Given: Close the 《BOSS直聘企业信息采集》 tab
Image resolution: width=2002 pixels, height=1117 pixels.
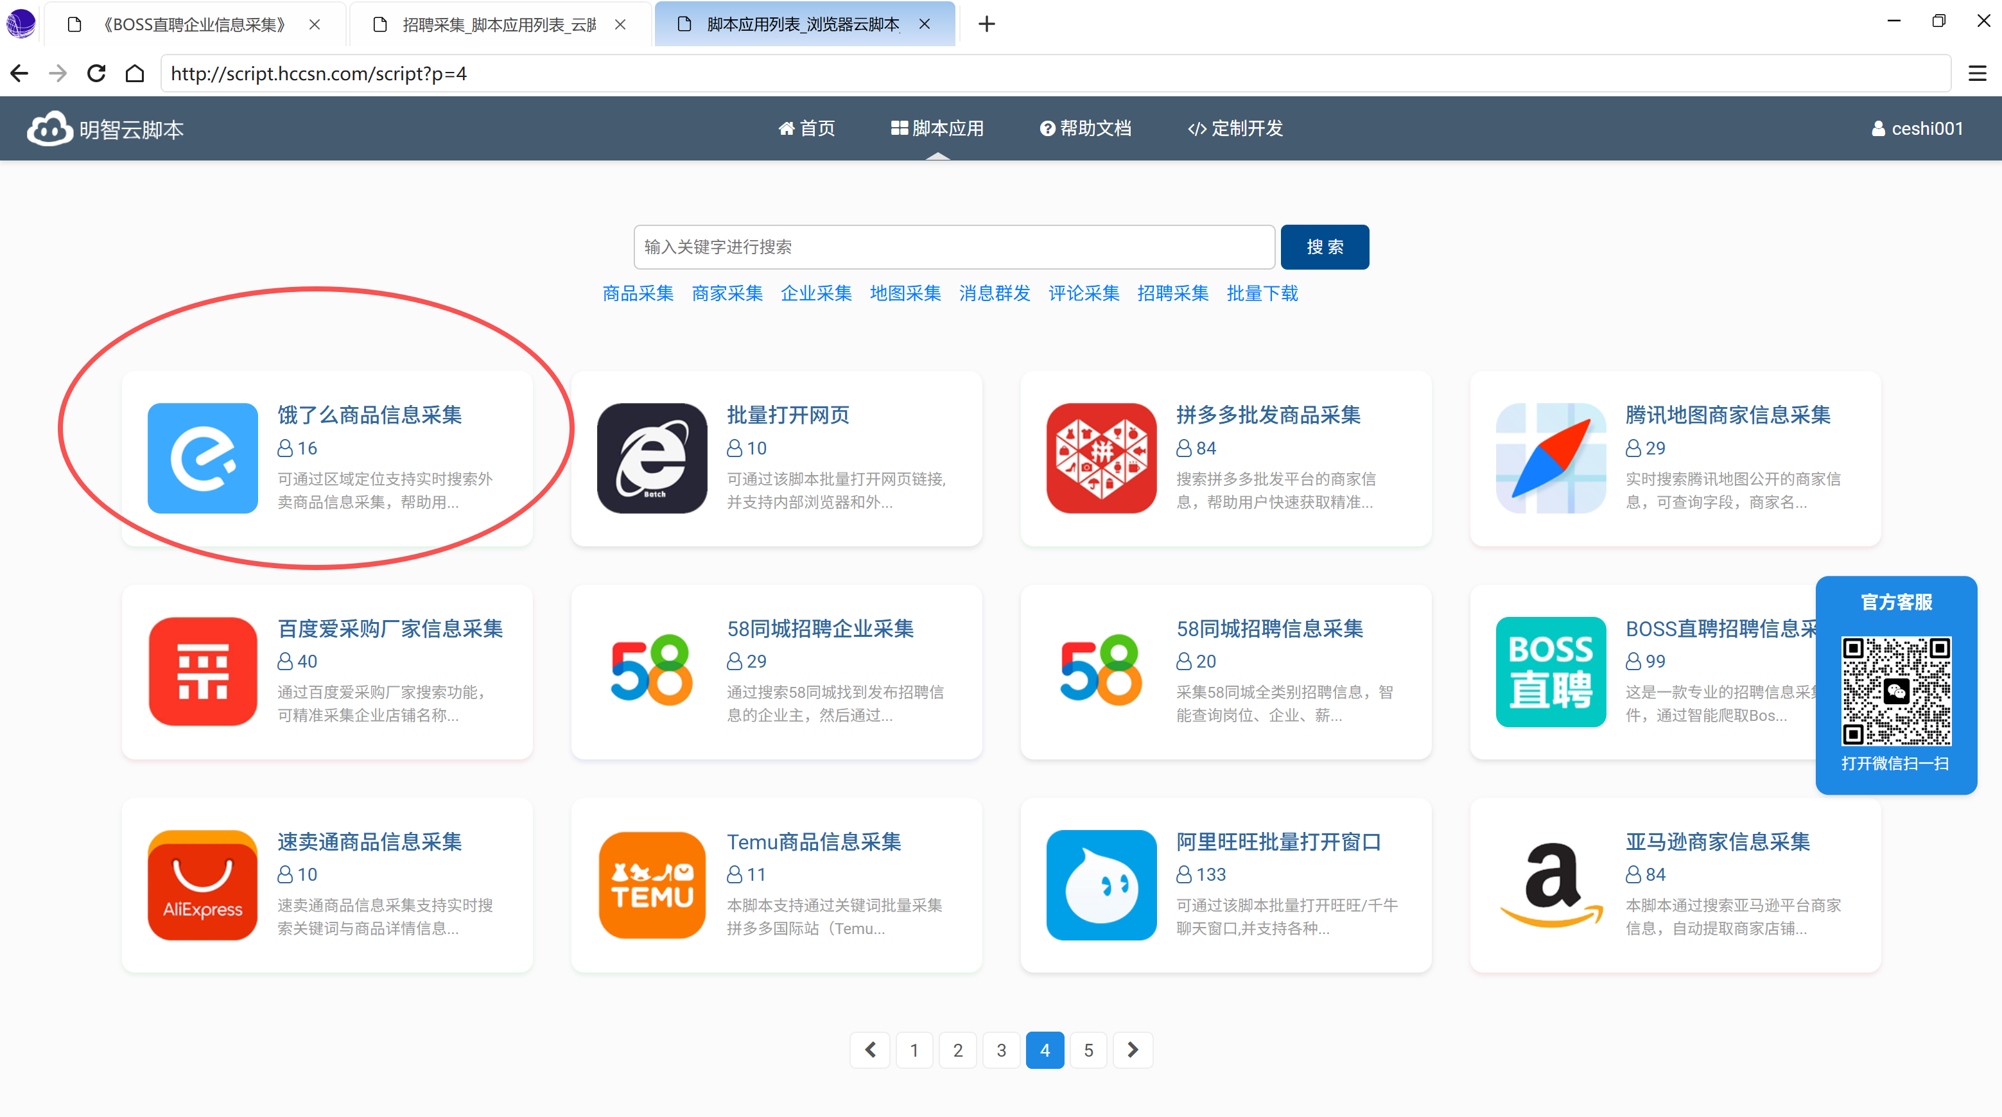Looking at the screenshot, I should (315, 24).
